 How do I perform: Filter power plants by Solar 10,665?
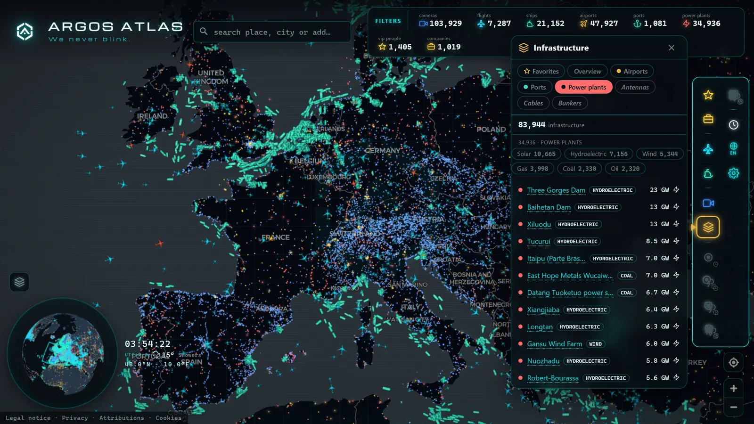point(536,154)
